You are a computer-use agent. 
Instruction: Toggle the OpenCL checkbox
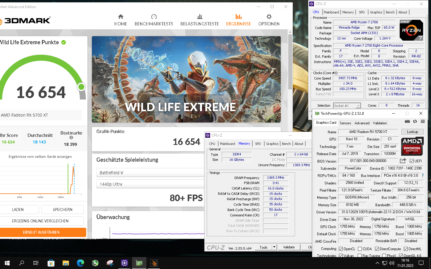(x=341, y=249)
